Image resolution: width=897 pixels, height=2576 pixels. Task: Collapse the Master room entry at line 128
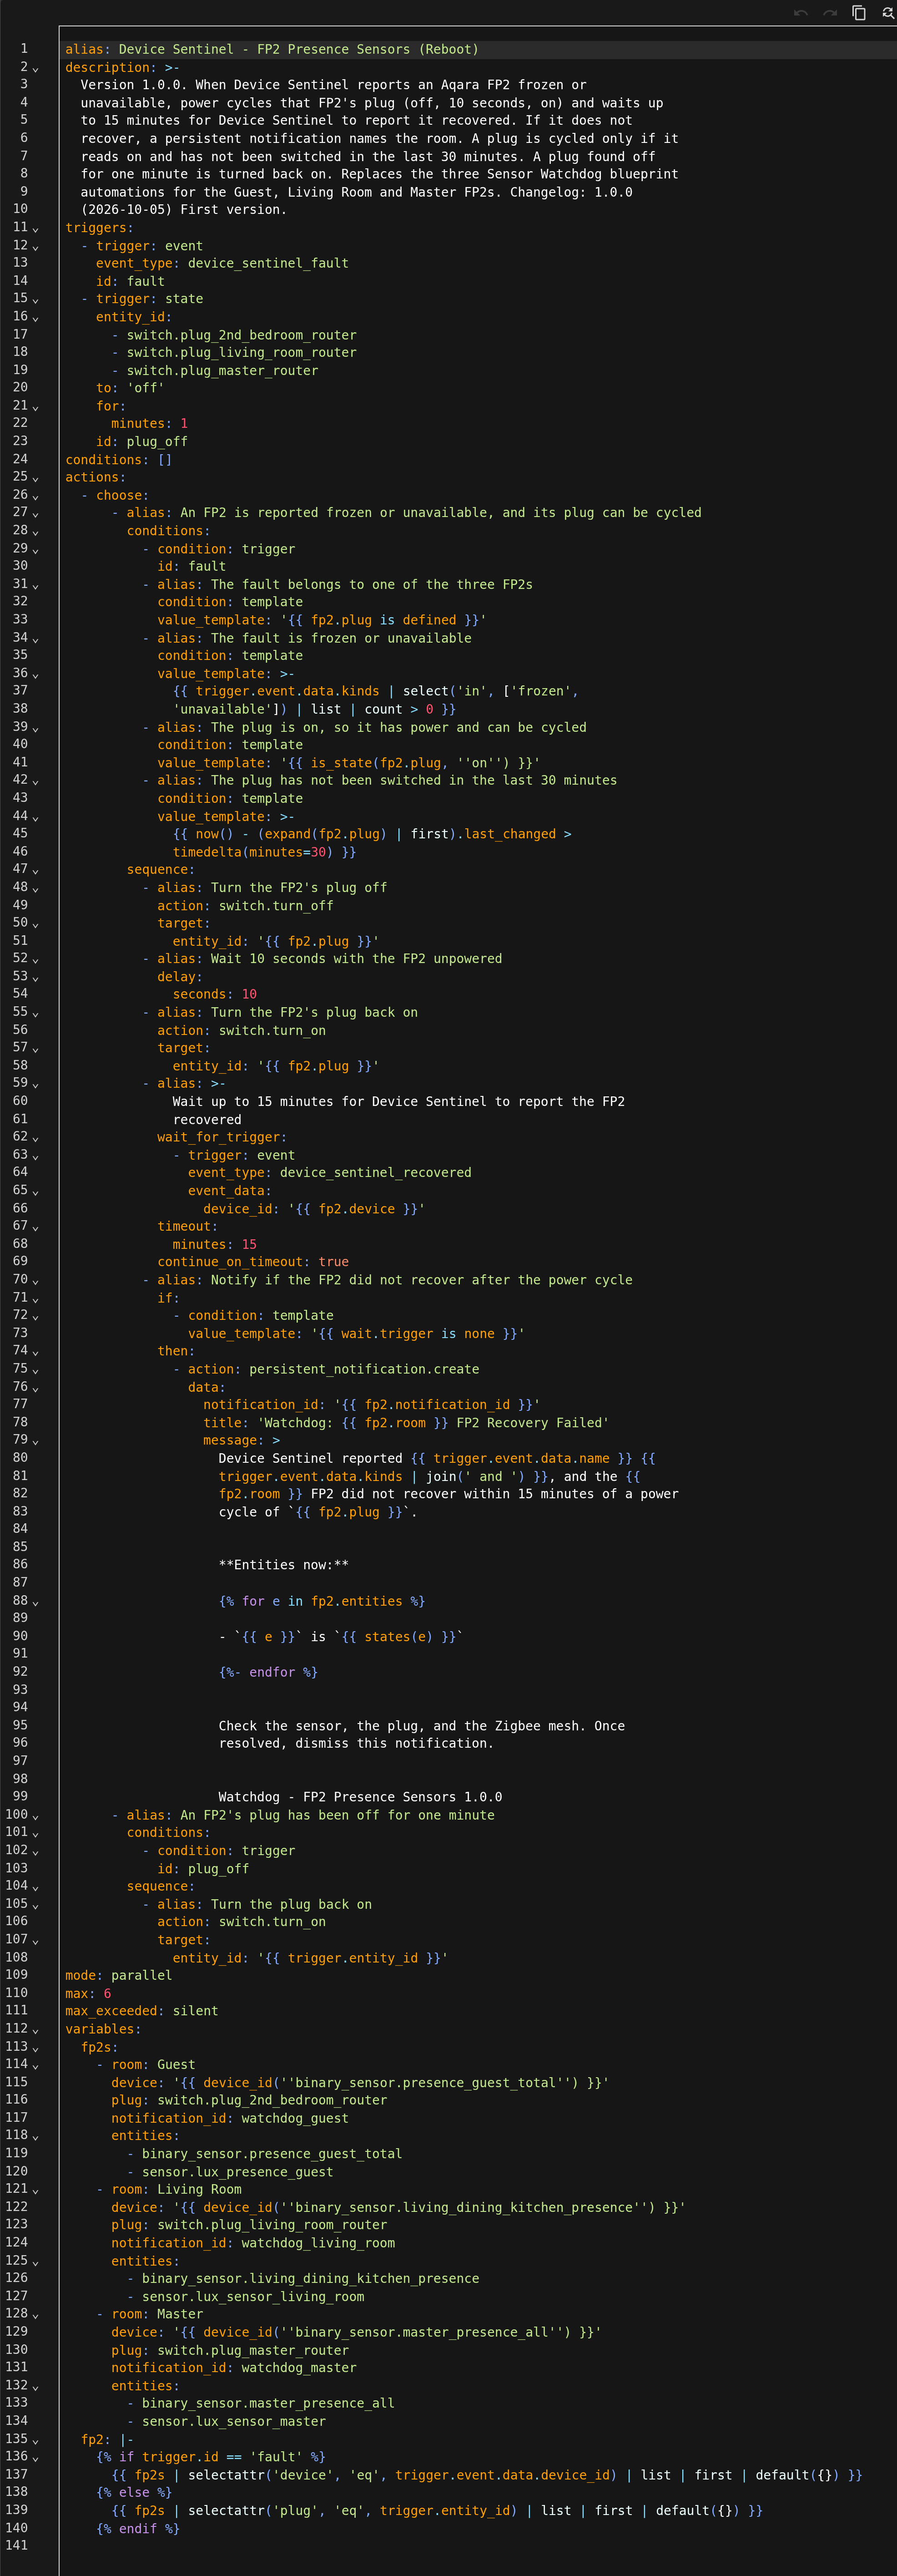pyautogui.click(x=36, y=2315)
